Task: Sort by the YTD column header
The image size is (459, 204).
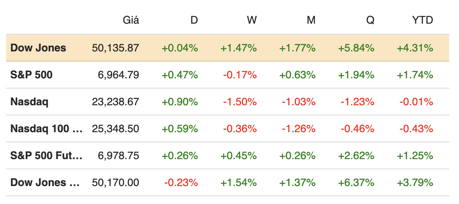Action: pos(422,20)
